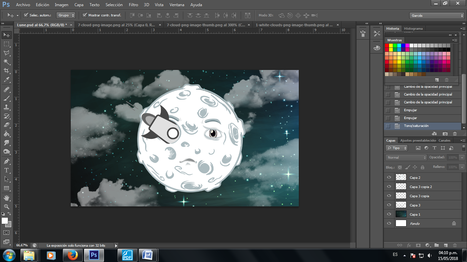Select the Rectangular Marquee tool
Screen dimensions: 467x262
[x=6, y=44]
